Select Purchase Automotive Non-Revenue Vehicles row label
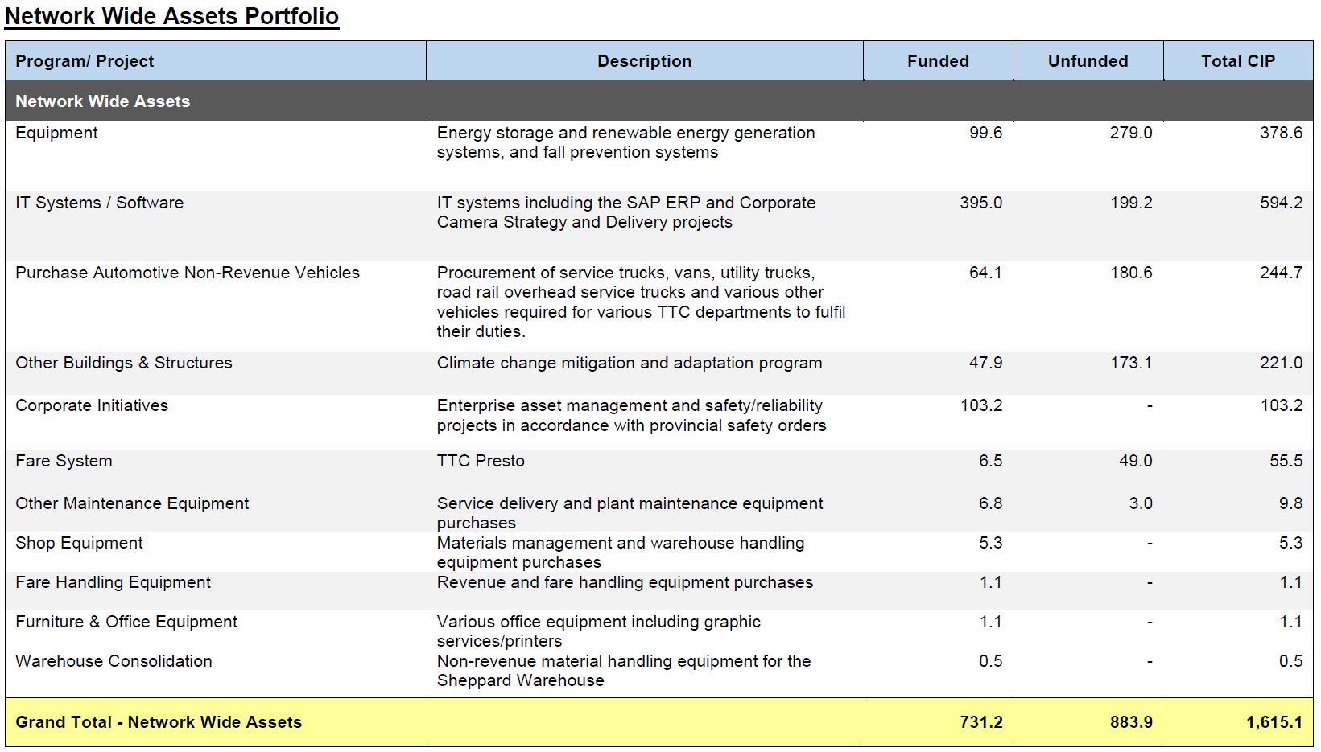This screenshot has height=752, width=1321. click(188, 273)
